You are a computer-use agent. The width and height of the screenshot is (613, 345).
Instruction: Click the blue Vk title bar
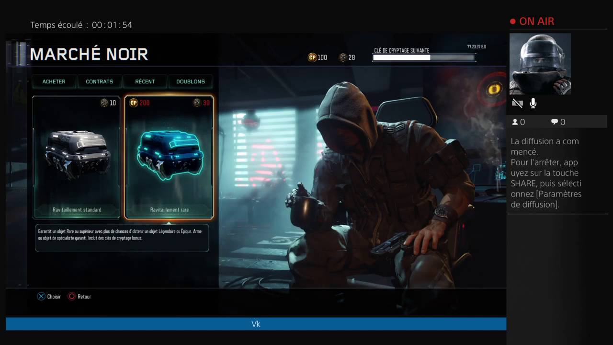pos(256,324)
